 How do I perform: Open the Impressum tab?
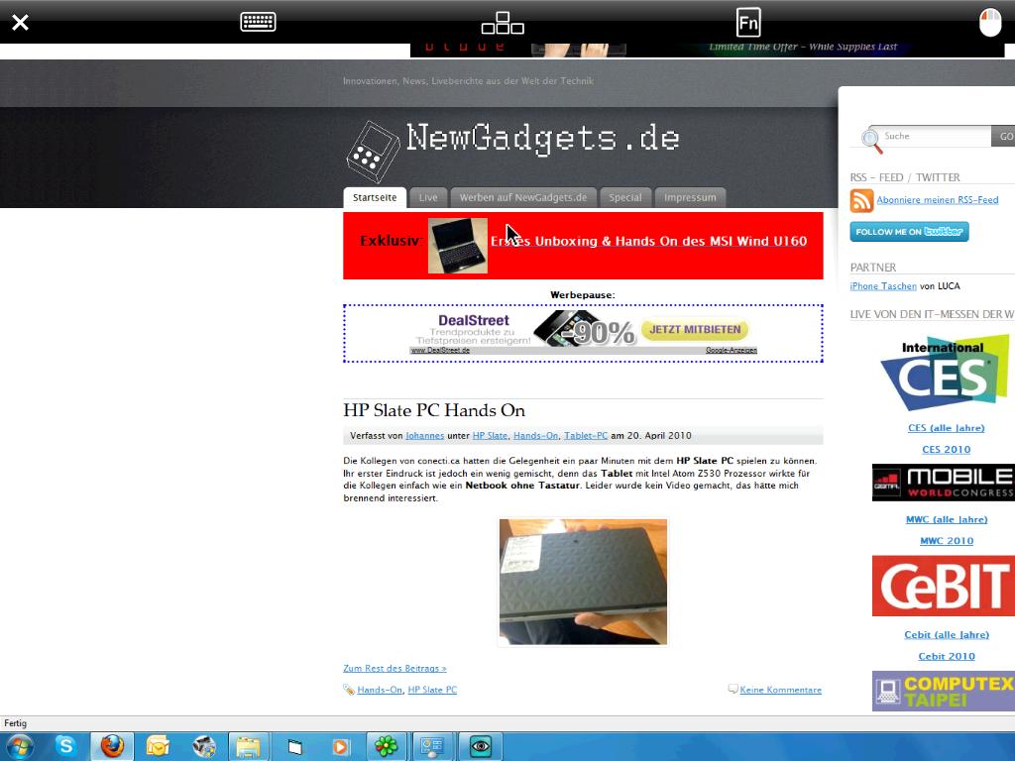pyautogui.click(x=690, y=197)
